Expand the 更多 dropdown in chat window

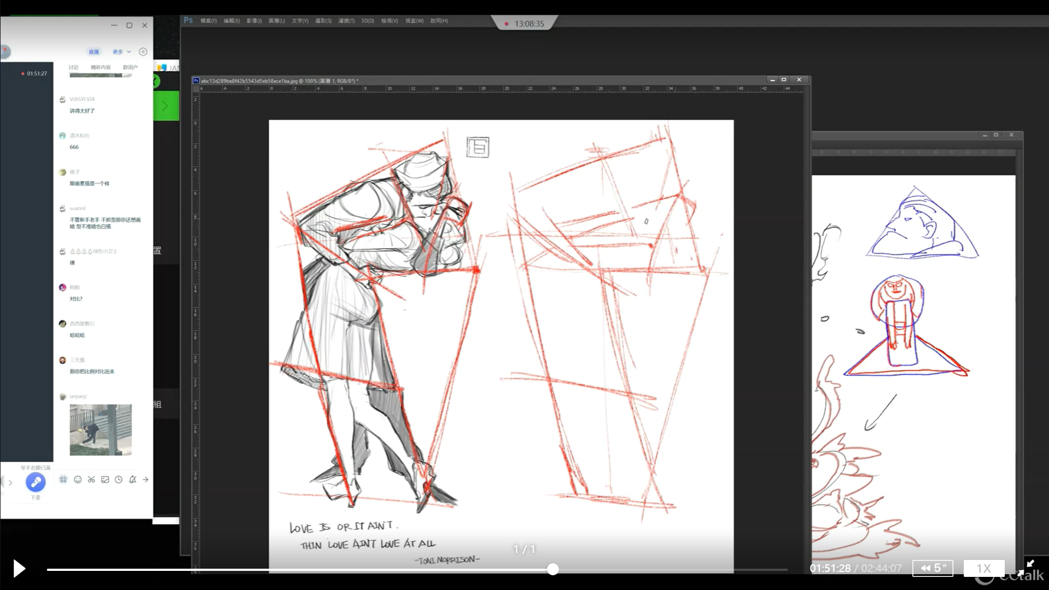click(122, 52)
